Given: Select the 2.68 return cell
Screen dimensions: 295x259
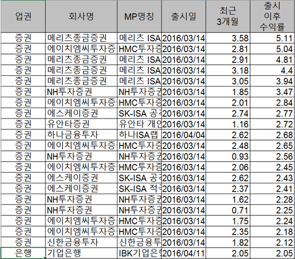Looking at the screenshot, I should [272, 135].
